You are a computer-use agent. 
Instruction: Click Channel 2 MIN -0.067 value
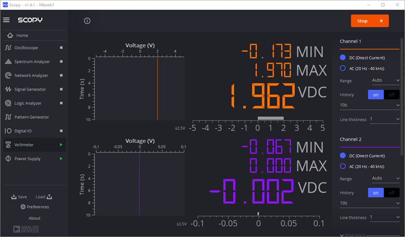click(266, 146)
